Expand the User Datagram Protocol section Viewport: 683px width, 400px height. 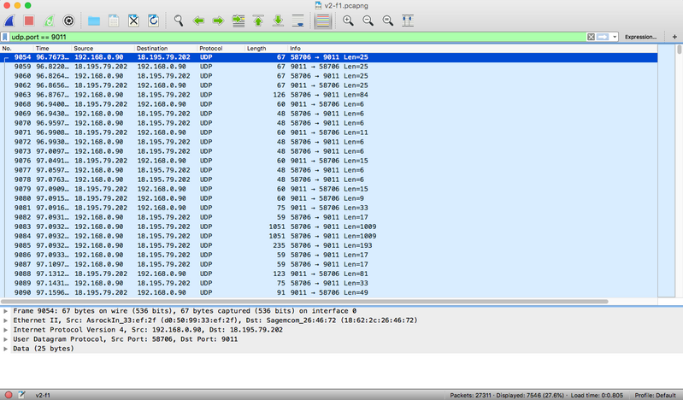click(6, 339)
